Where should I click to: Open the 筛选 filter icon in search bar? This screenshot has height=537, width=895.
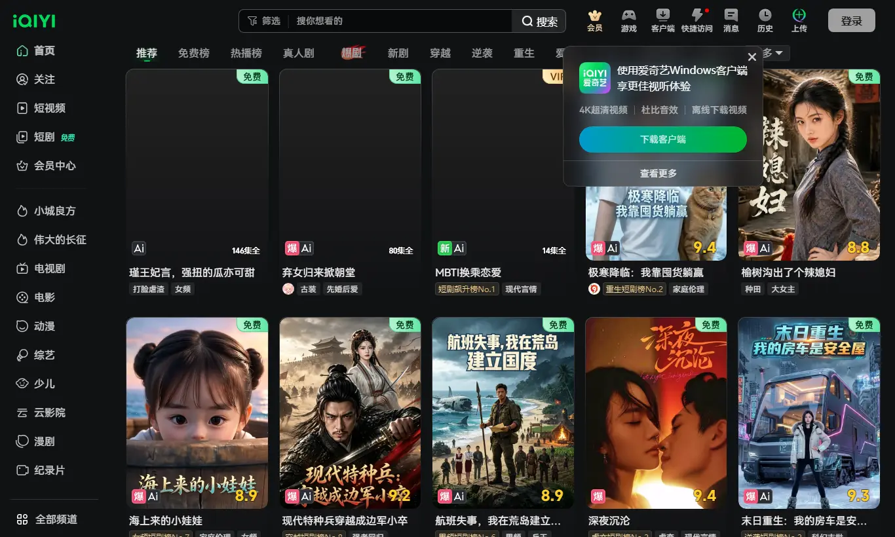point(252,21)
